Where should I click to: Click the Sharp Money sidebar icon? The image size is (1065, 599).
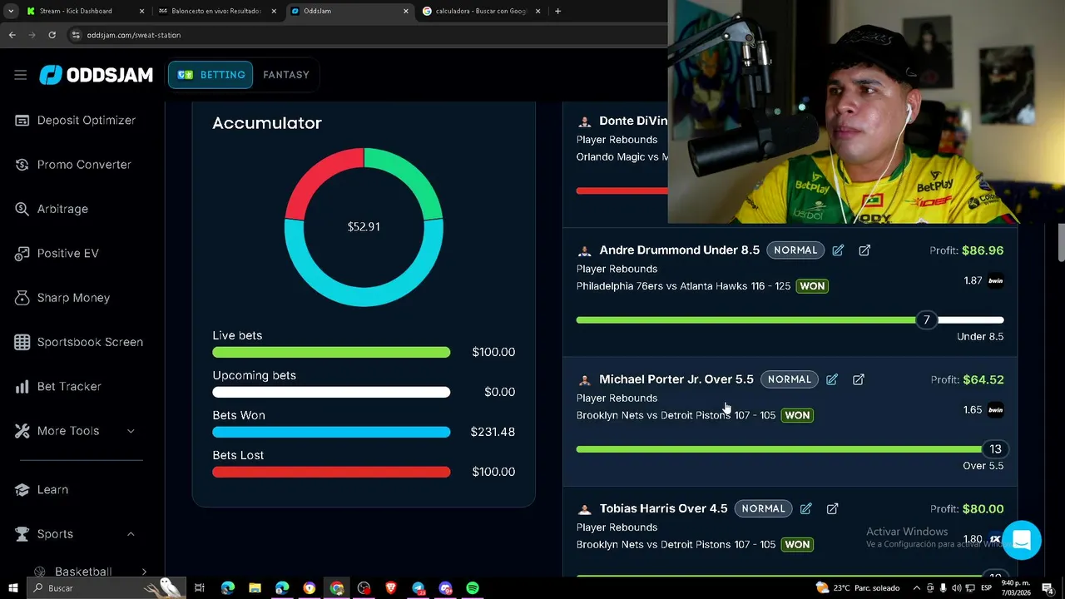click(x=22, y=298)
